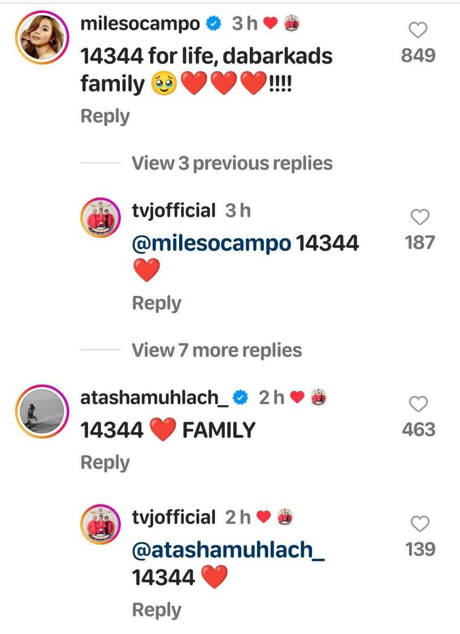Open the milesocampo username link
The height and width of the screenshot is (634, 460).
(140, 24)
